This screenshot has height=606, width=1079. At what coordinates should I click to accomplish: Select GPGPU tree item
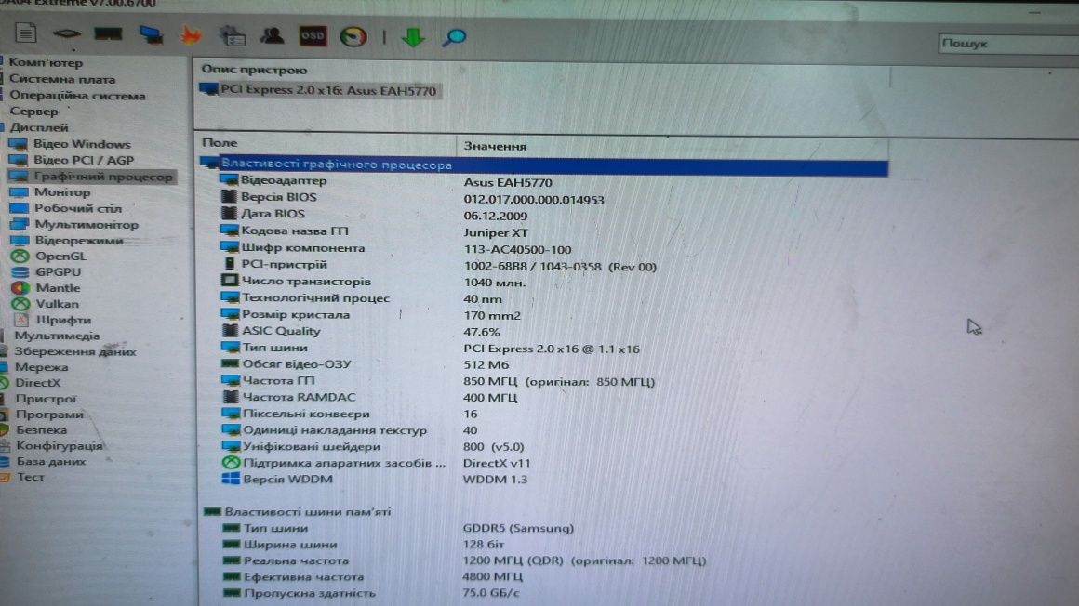58,271
